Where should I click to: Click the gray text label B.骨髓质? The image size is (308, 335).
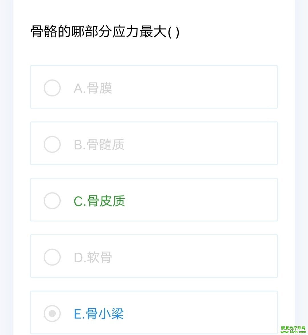[99, 145]
